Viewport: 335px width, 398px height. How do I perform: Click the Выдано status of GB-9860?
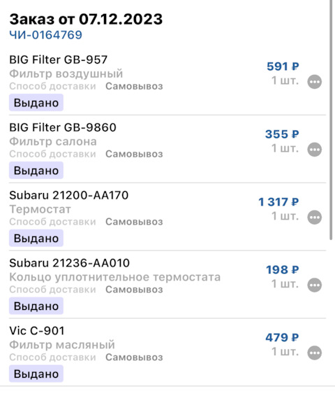point(36,170)
